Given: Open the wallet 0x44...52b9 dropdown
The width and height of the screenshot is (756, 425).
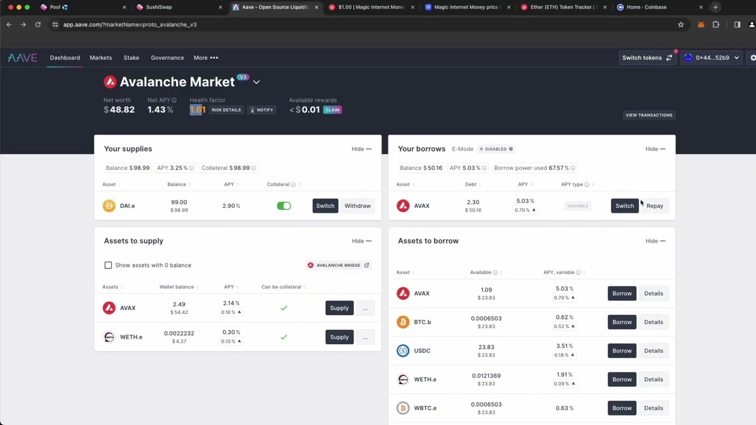Looking at the screenshot, I should [712, 58].
